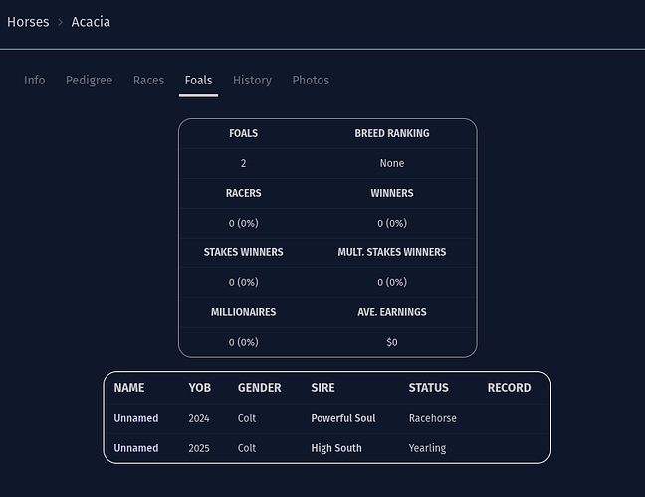Sort foals by the YOB column header
The image size is (645, 497).
(x=199, y=388)
